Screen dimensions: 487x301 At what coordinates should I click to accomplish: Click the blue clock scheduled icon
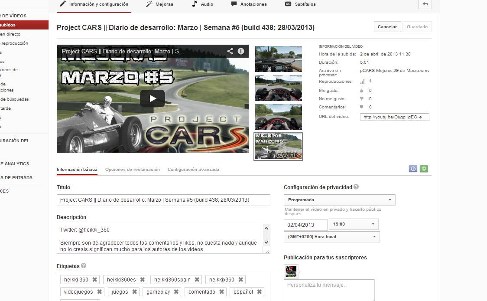[x=413, y=169]
